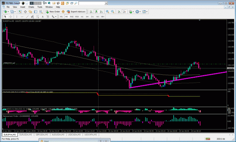Select the Crosshair tool
The image size is (236, 142).
pyautogui.click(x=11, y=17)
